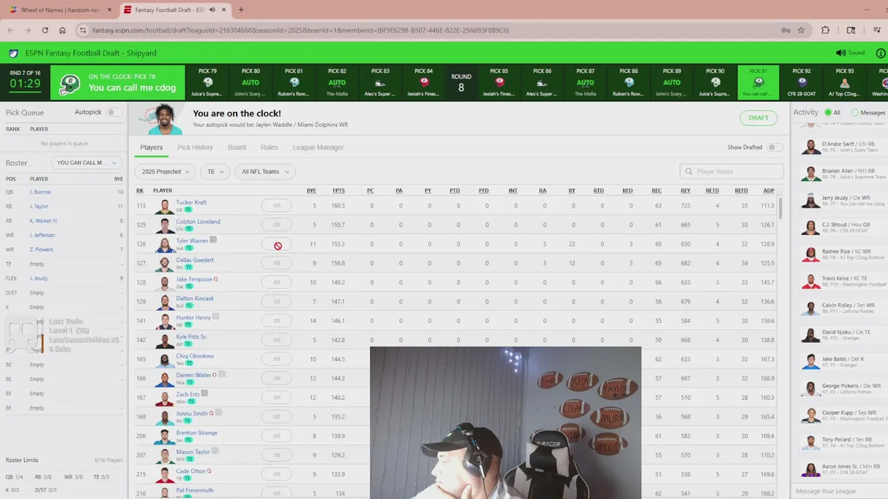The image size is (888, 499).
Task: Click the browser address bar URL
Action: pyautogui.click(x=300, y=30)
